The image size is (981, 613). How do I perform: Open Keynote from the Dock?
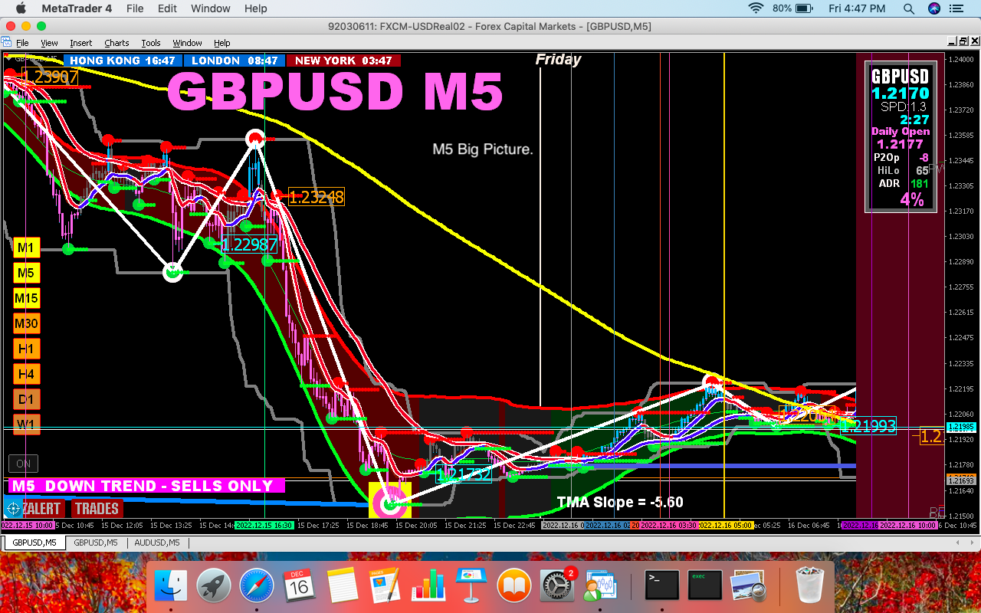[471, 586]
